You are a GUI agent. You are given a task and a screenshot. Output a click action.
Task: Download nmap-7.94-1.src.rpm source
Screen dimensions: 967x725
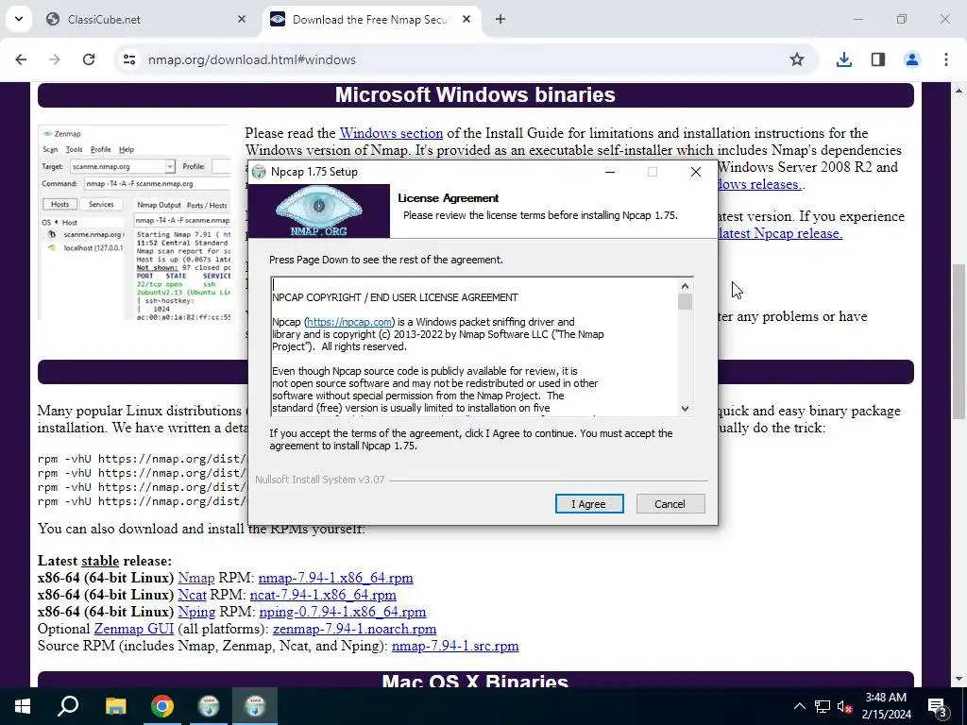click(x=455, y=646)
